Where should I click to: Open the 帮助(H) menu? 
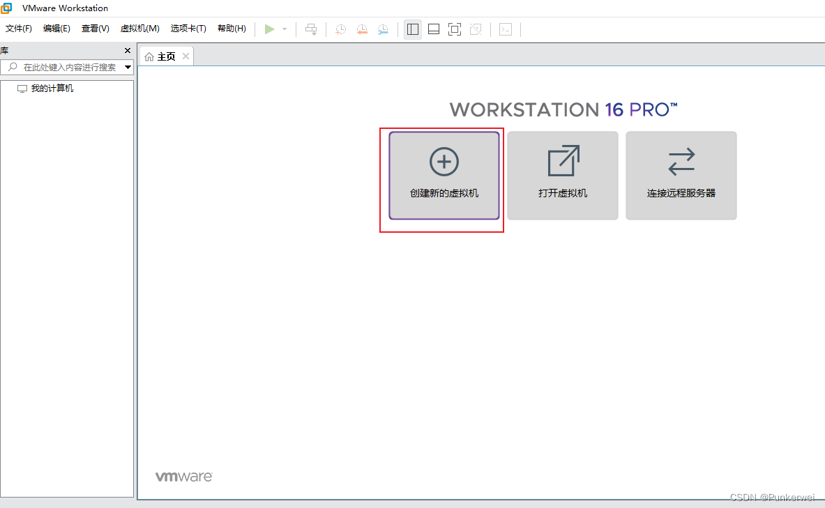click(232, 29)
